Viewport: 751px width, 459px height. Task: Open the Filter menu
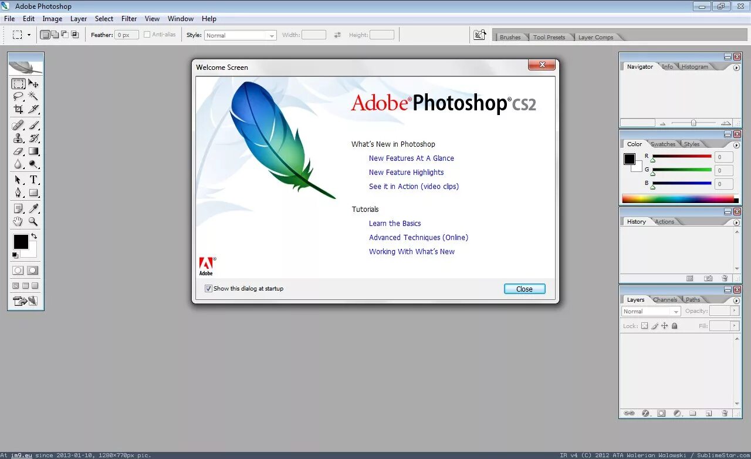[129, 19]
